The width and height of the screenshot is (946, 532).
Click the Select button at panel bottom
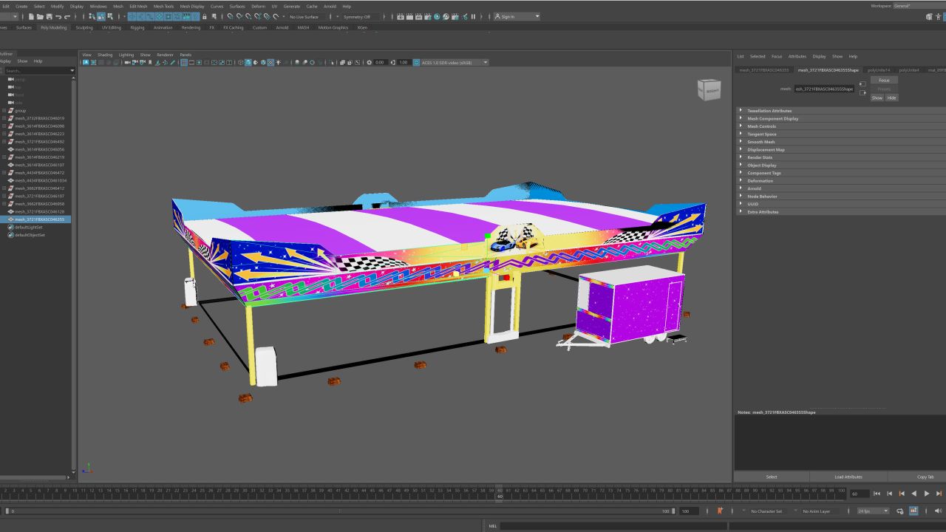pyautogui.click(x=772, y=477)
